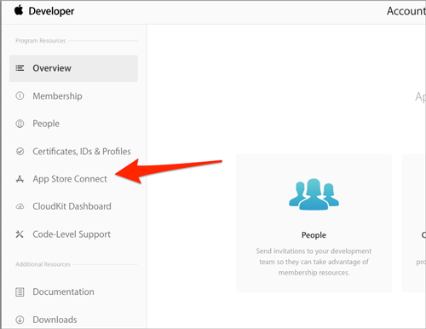The height and width of the screenshot is (329, 426).
Task: Go to the Membership section
Action: click(57, 96)
